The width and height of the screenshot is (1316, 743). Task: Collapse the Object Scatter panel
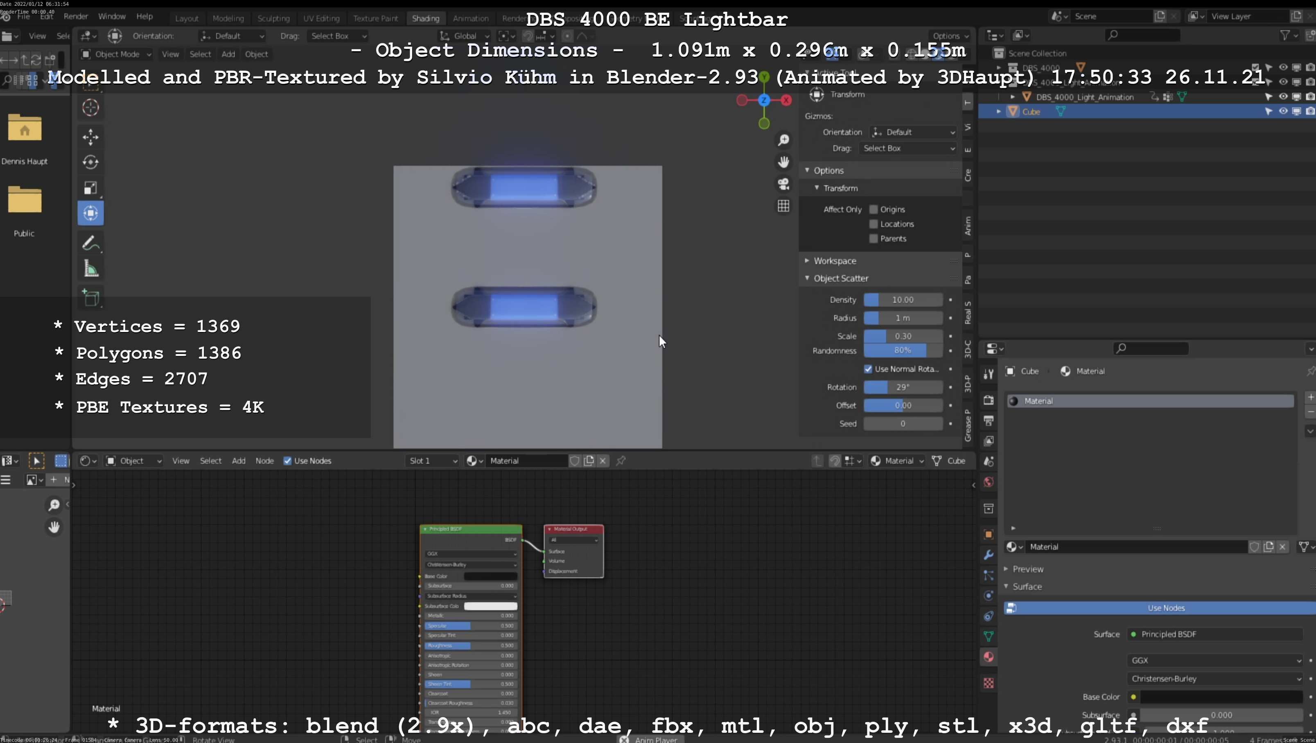click(x=840, y=278)
